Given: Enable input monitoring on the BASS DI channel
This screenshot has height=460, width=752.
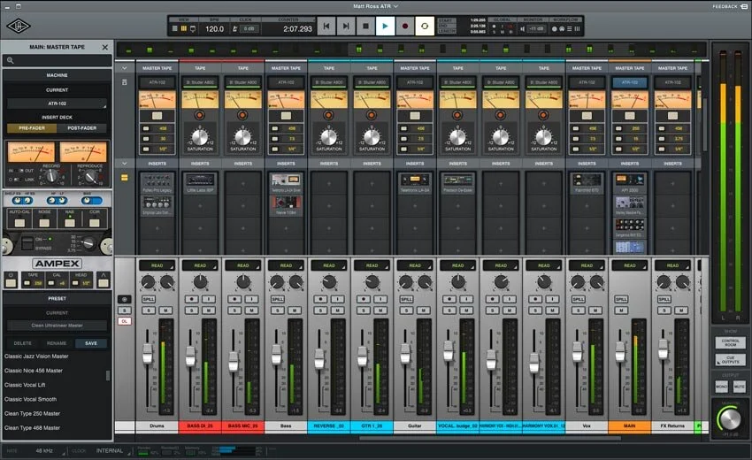Looking at the screenshot, I should 209,299.
